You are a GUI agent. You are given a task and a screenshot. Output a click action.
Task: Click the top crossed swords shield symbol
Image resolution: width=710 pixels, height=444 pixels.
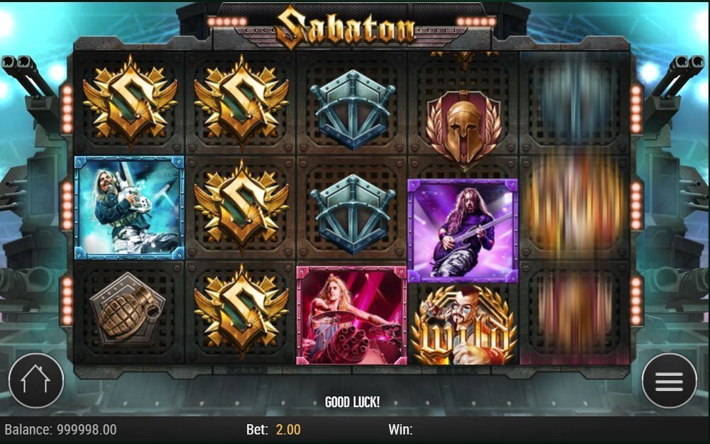(352, 109)
